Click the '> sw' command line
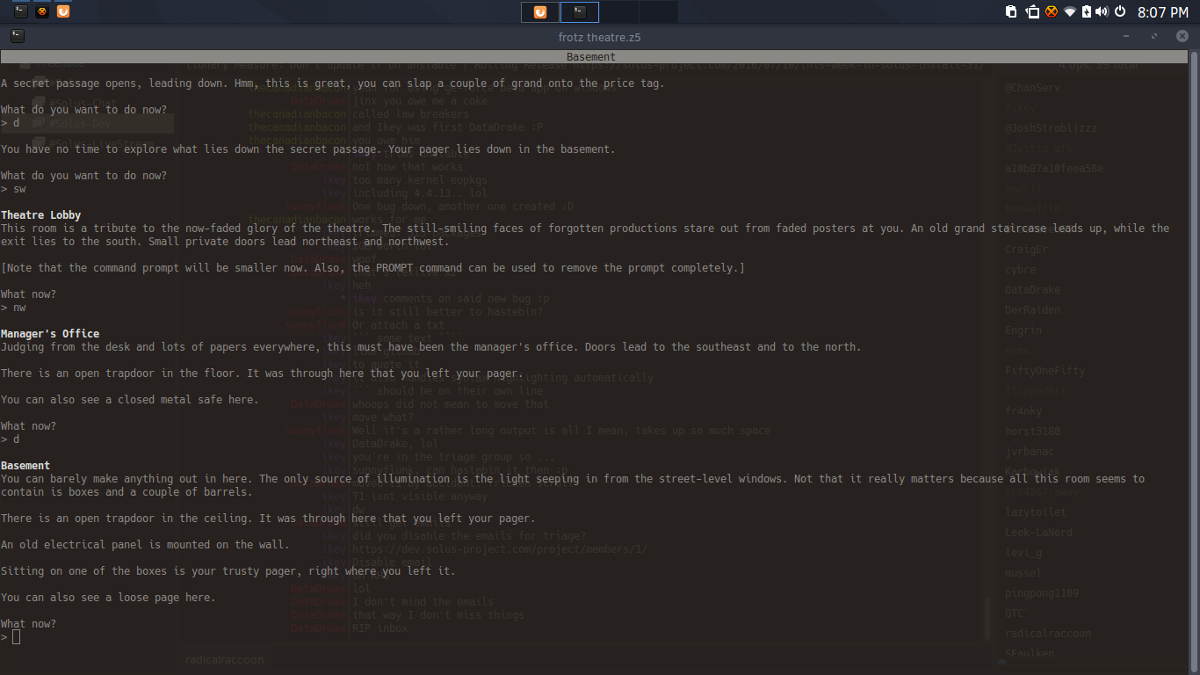Viewport: 1200px width, 675px height. click(13, 189)
